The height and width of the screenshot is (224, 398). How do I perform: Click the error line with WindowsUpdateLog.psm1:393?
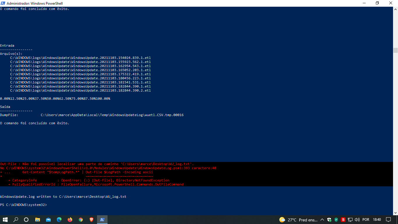click(x=108, y=168)
